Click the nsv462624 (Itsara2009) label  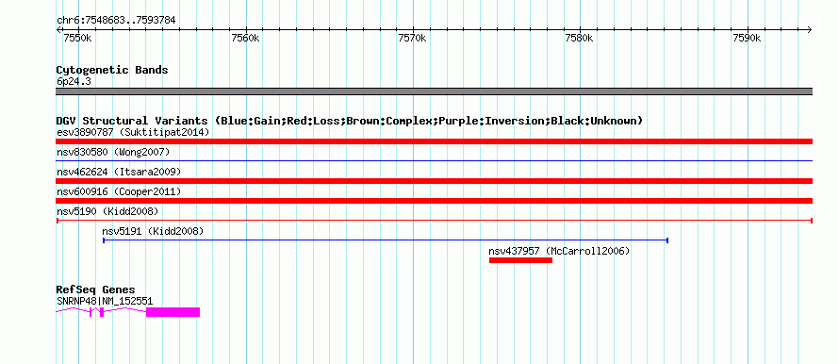click(x=119, y=172)
